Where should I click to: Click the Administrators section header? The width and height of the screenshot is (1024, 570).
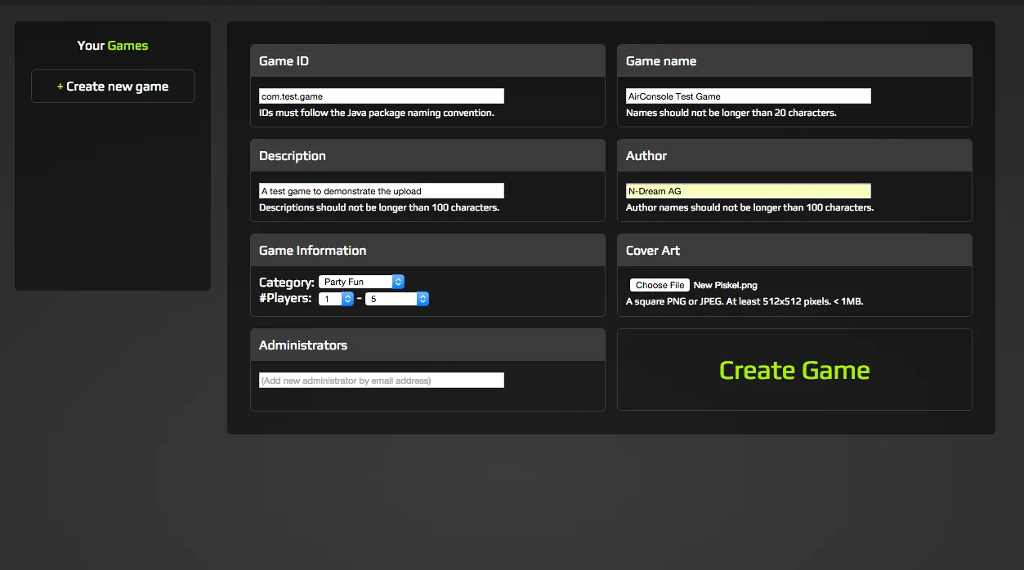[x=427, y=345]
